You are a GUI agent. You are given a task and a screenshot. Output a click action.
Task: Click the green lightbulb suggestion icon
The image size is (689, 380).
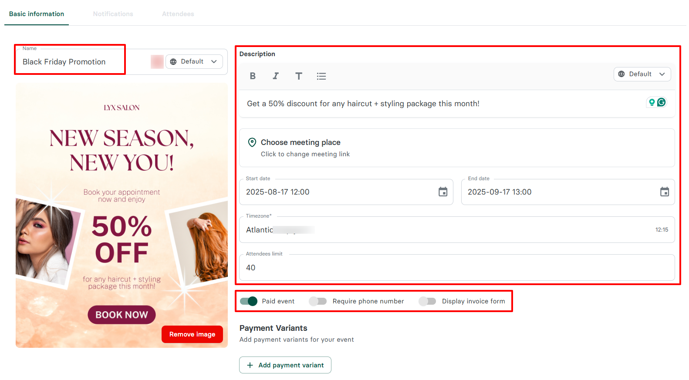pos(652,102)
